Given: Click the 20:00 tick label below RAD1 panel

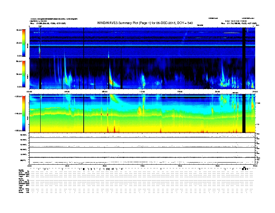Looking at the screenshot, I should [217, 92].
